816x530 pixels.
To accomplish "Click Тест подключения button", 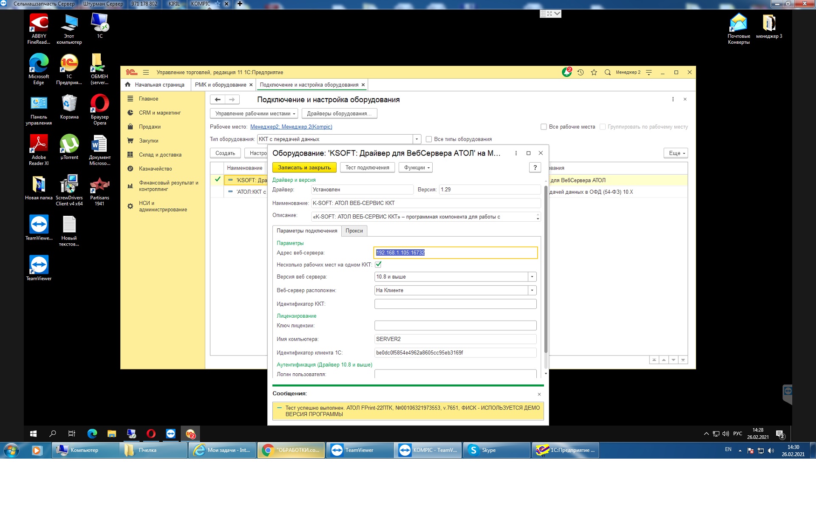I will click(x=367, y=167).
